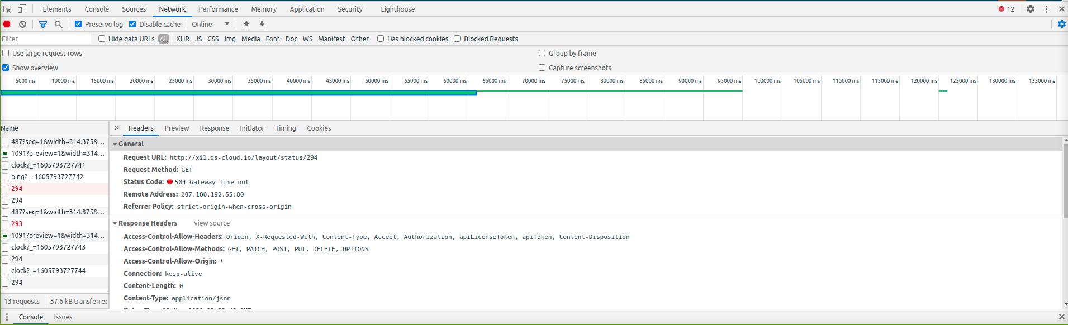1068x325 pixels.
Task: Select the All filter button
Action: pos(164,39)
